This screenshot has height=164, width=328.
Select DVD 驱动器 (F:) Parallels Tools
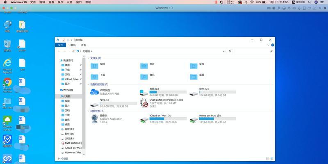point(162,103)
